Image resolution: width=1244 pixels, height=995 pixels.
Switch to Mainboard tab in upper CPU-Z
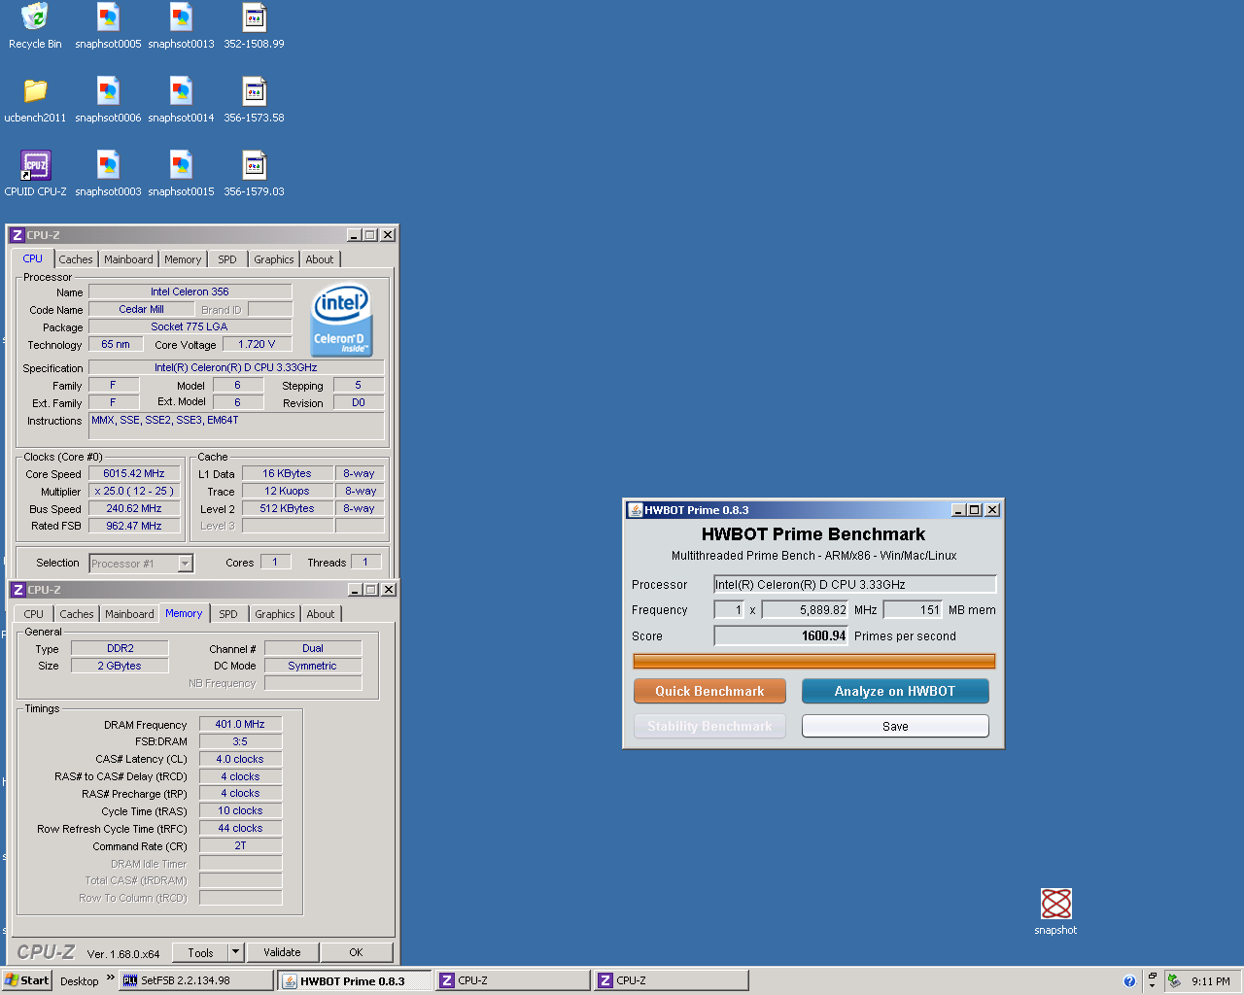pyautogui.click(x=128, y=259)
